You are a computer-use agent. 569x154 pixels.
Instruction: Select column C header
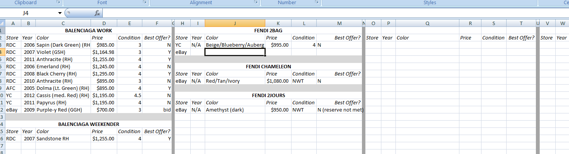63,23
